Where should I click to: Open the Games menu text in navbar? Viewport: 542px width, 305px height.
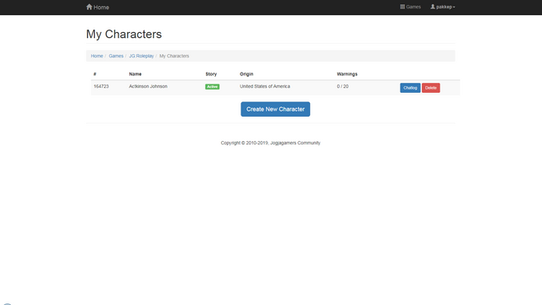pyautogui.click(x=413, y=7)
